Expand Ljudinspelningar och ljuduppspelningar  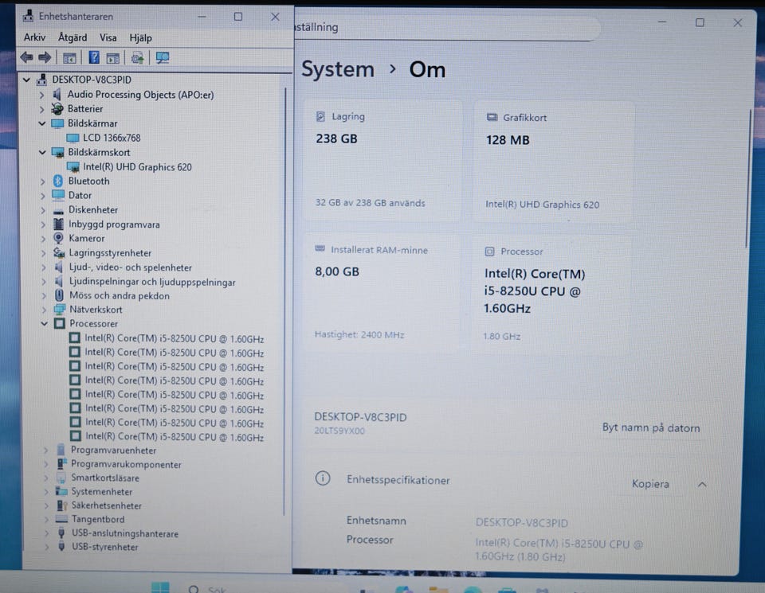pos(44,282)
